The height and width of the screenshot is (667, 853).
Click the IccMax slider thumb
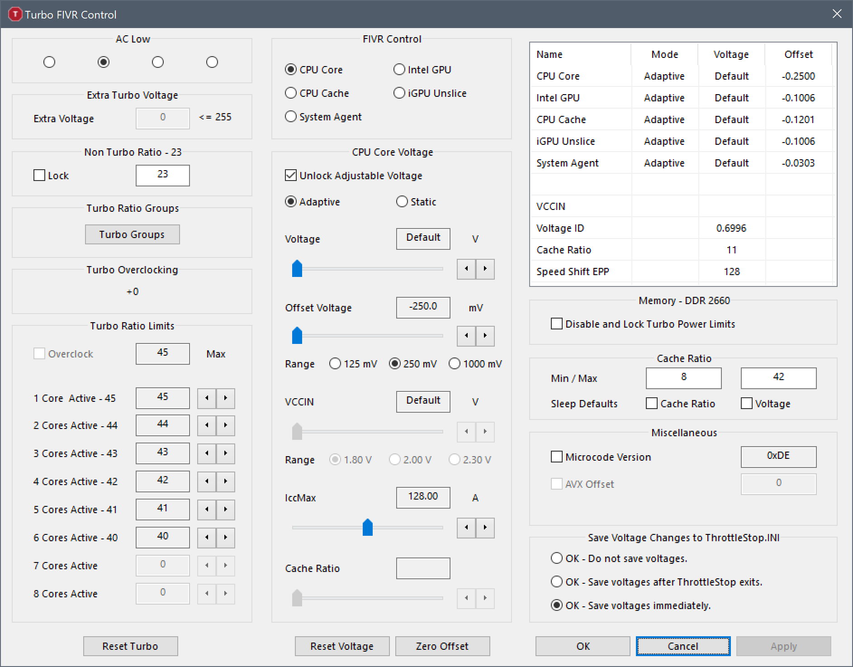[368, 527]
